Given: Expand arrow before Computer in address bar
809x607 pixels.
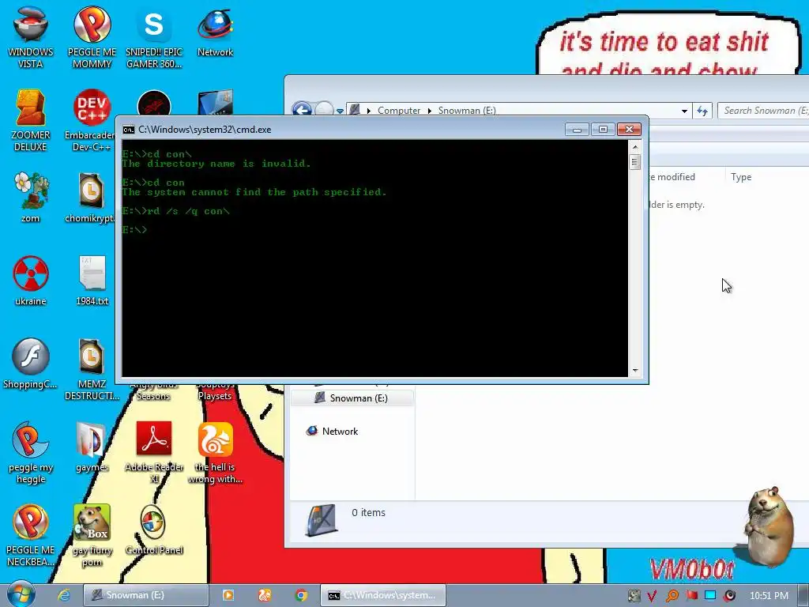Looking at the screenshot, I should tap(368, 111).
